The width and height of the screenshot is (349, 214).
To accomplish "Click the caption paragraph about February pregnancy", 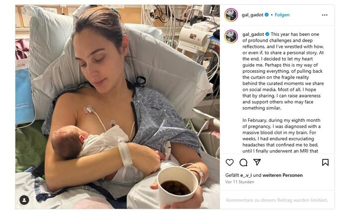I will pos(281,135).
